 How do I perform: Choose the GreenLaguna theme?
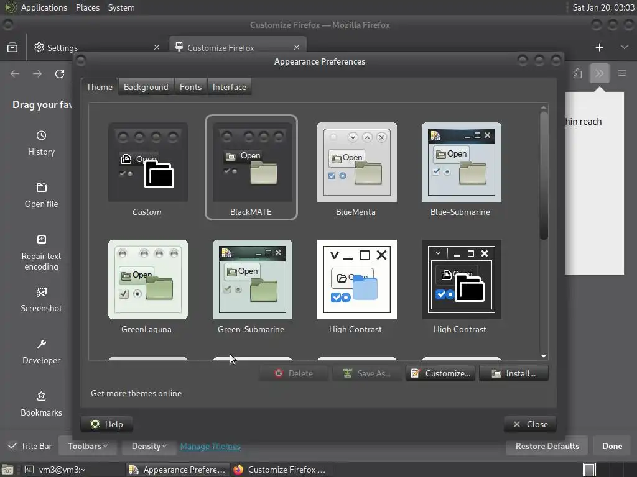(148, 279)
